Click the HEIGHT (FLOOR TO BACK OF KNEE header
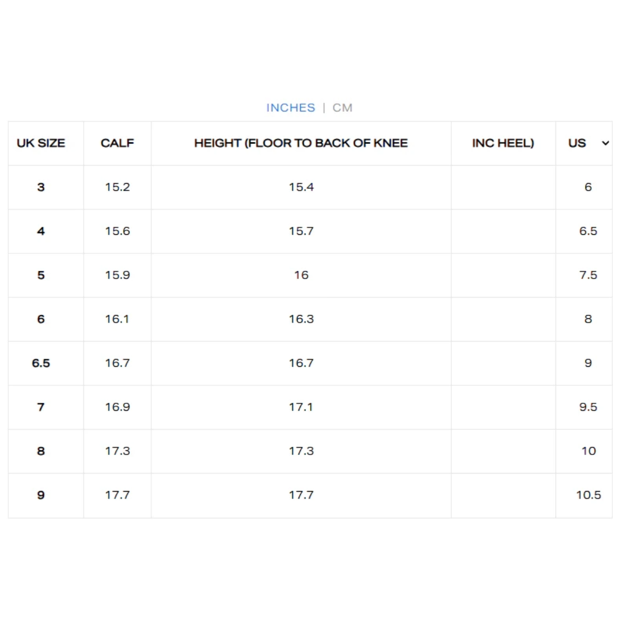 301,143
